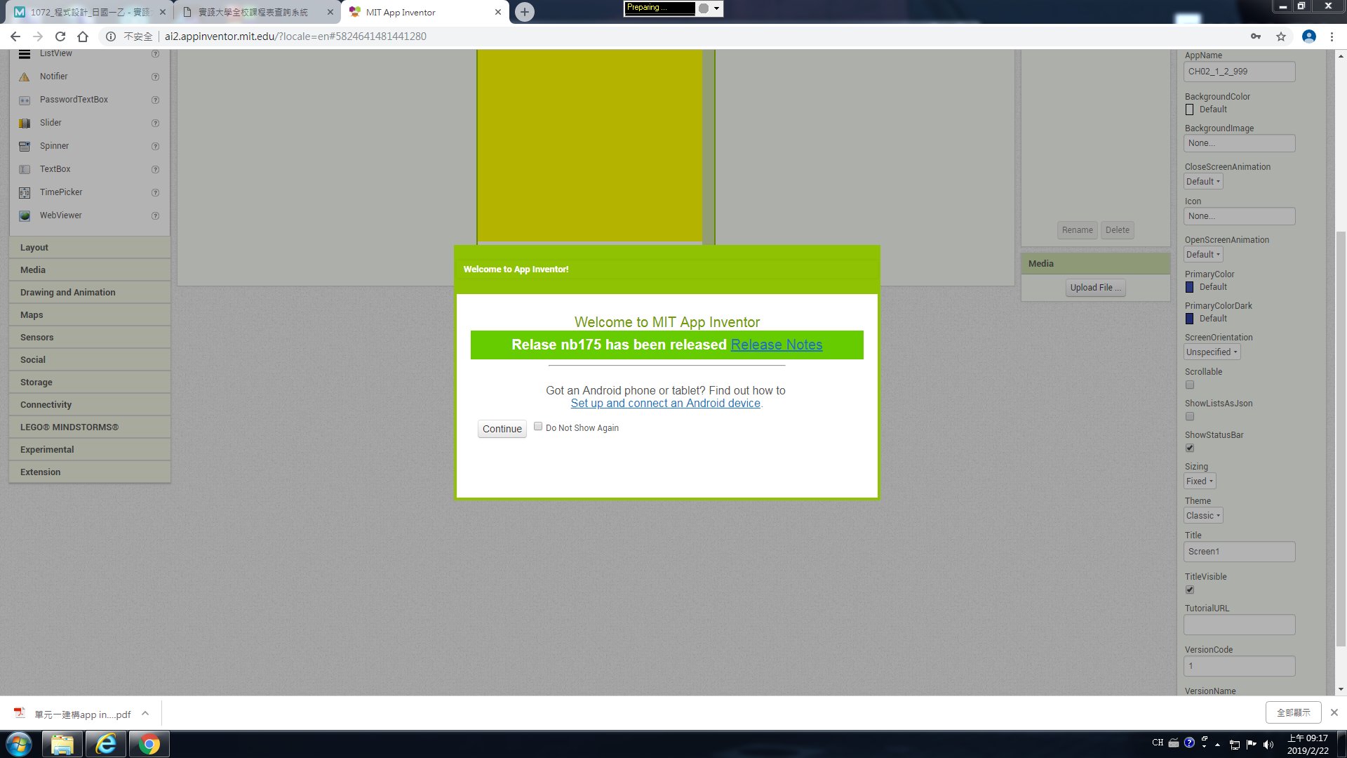
Task: Launch Internet Explorer from taskbar
Action: click(106, 744)
